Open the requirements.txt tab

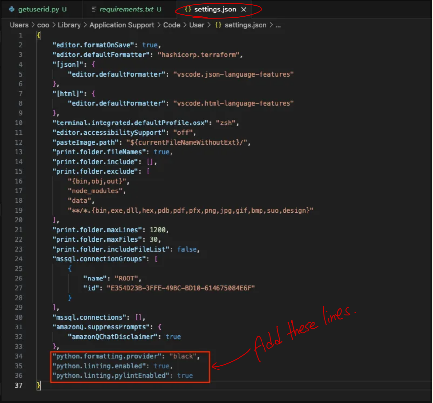[x=126, y=10]
